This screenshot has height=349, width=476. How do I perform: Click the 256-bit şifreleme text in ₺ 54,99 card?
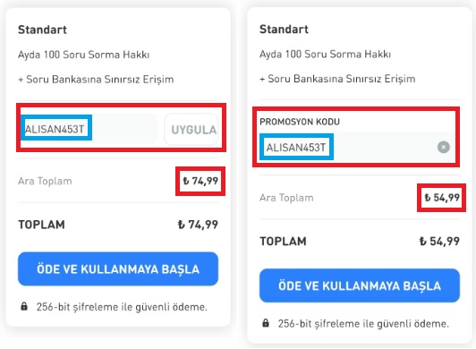click(363, 323)
